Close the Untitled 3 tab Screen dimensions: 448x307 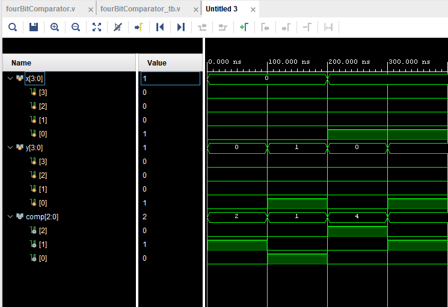[x=253, y=10]
